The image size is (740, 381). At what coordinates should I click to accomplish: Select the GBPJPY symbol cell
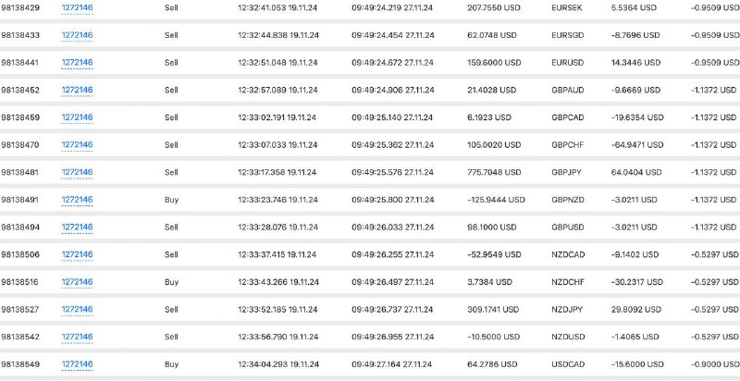(566, 173)
